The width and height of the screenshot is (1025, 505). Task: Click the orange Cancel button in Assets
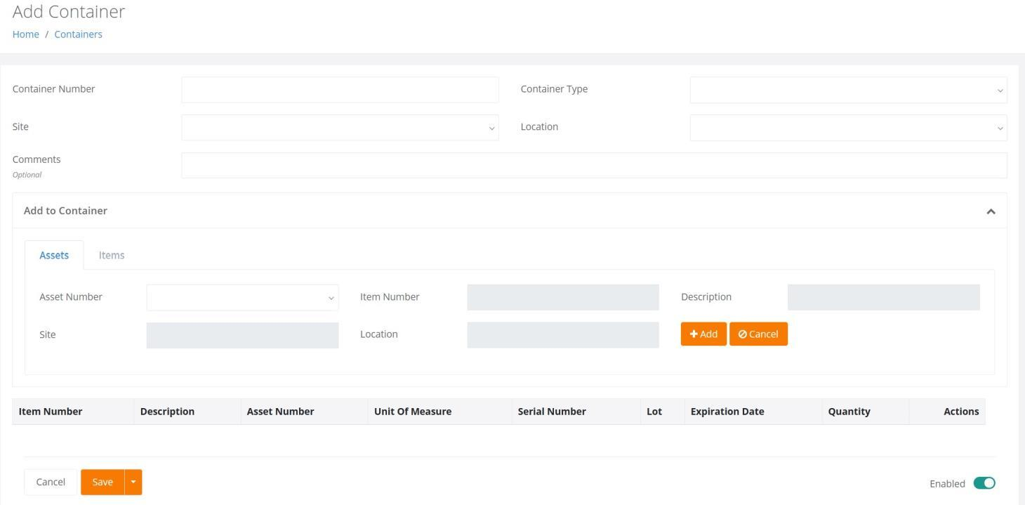pyautogui.click(x=758, y=334)
